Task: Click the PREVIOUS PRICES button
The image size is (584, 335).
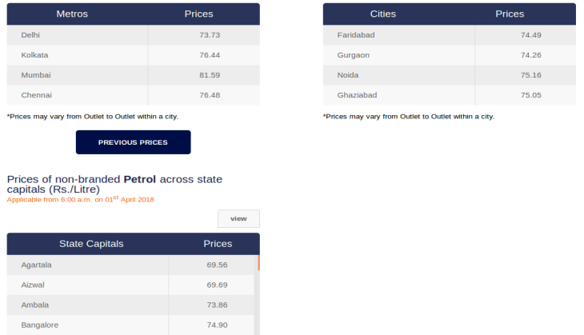Action: [134, 142]
